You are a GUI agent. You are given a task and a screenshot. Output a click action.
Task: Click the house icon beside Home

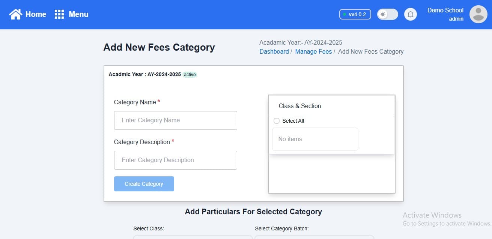click(x=16, y=14)
